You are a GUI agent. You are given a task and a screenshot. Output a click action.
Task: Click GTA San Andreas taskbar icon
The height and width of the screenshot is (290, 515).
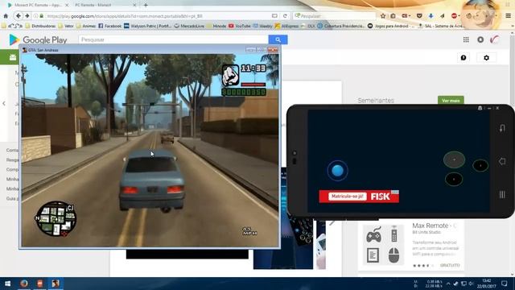tap(56, 284)
